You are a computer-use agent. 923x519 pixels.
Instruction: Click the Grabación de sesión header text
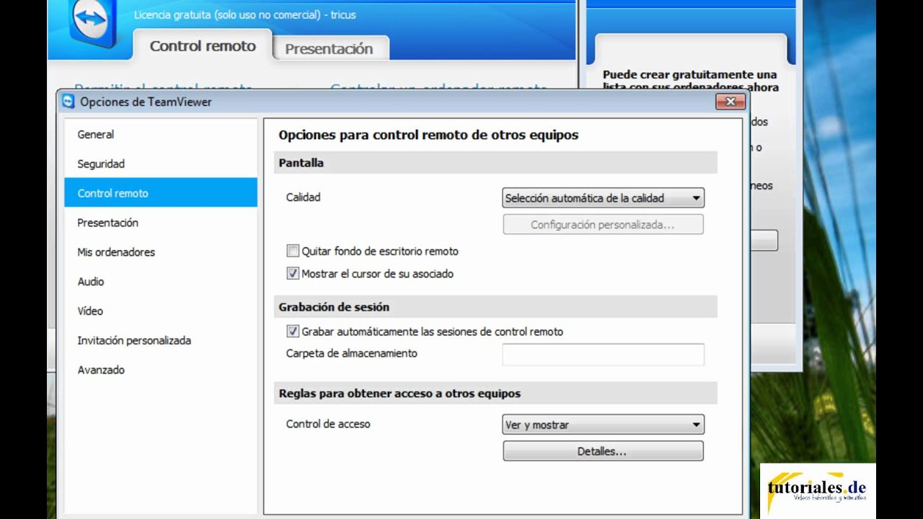coord(334,307)
